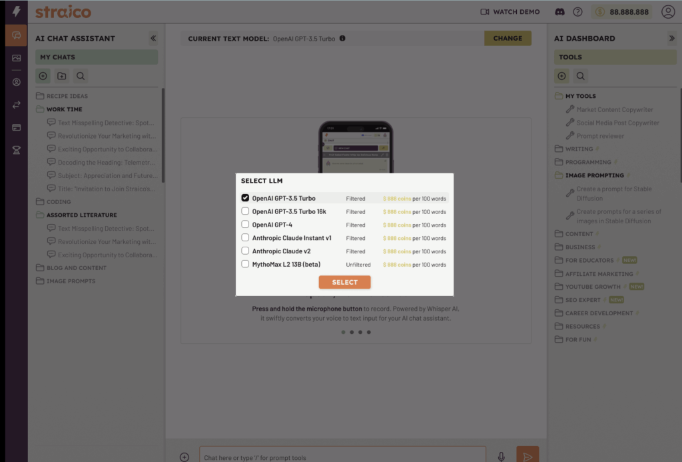
Task: Collapse the AI Chat Assistant panel
Action: 153,38
